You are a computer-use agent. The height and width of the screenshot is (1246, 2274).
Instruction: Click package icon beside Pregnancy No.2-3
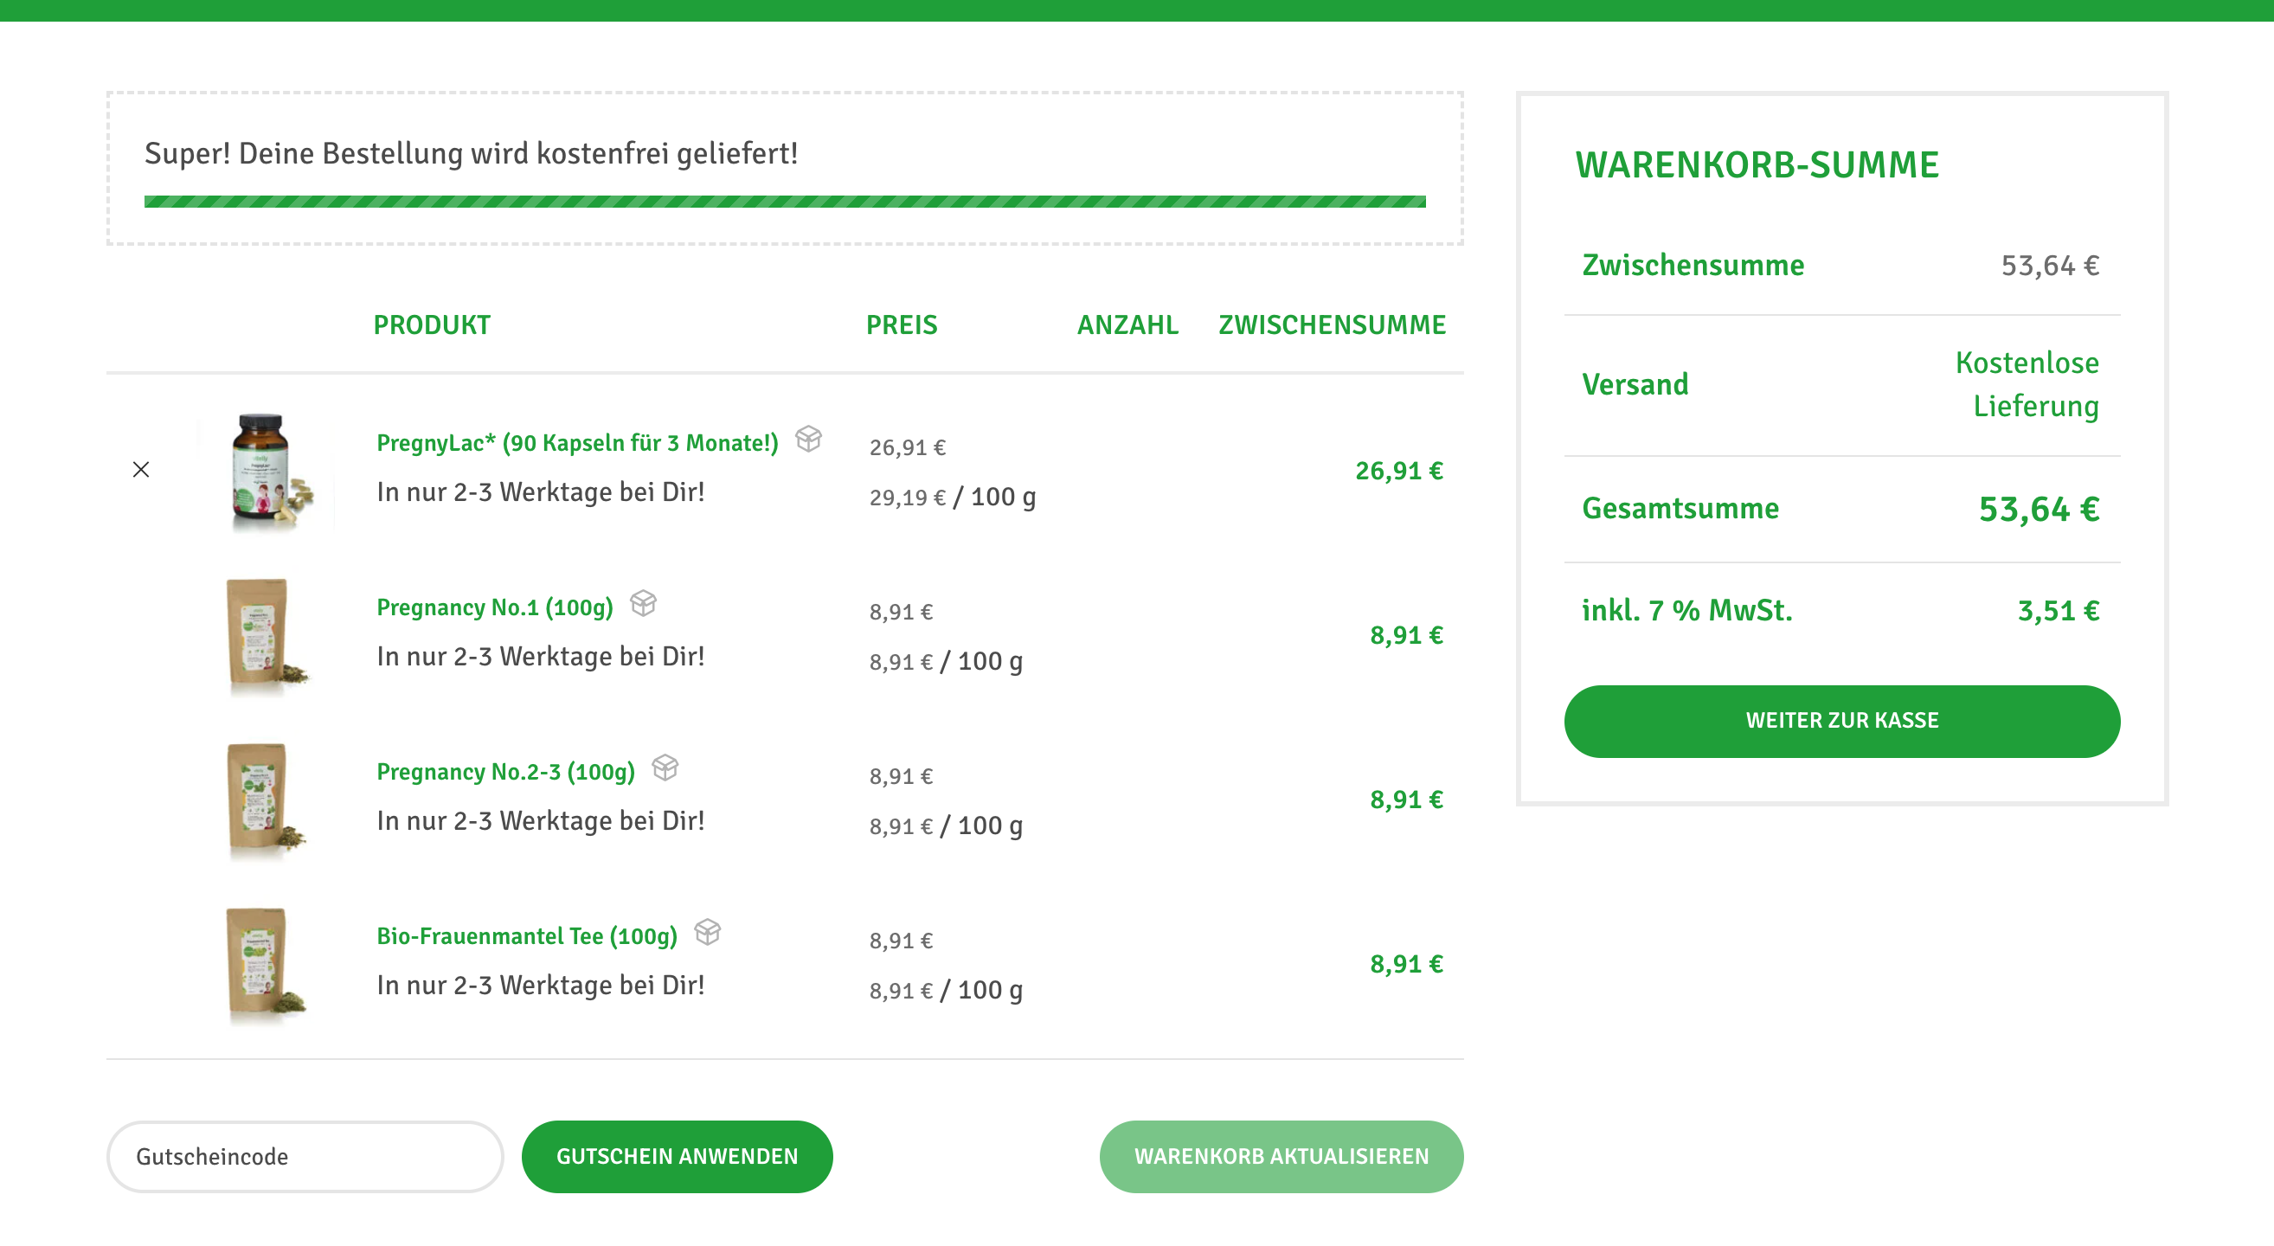point(665,768)
